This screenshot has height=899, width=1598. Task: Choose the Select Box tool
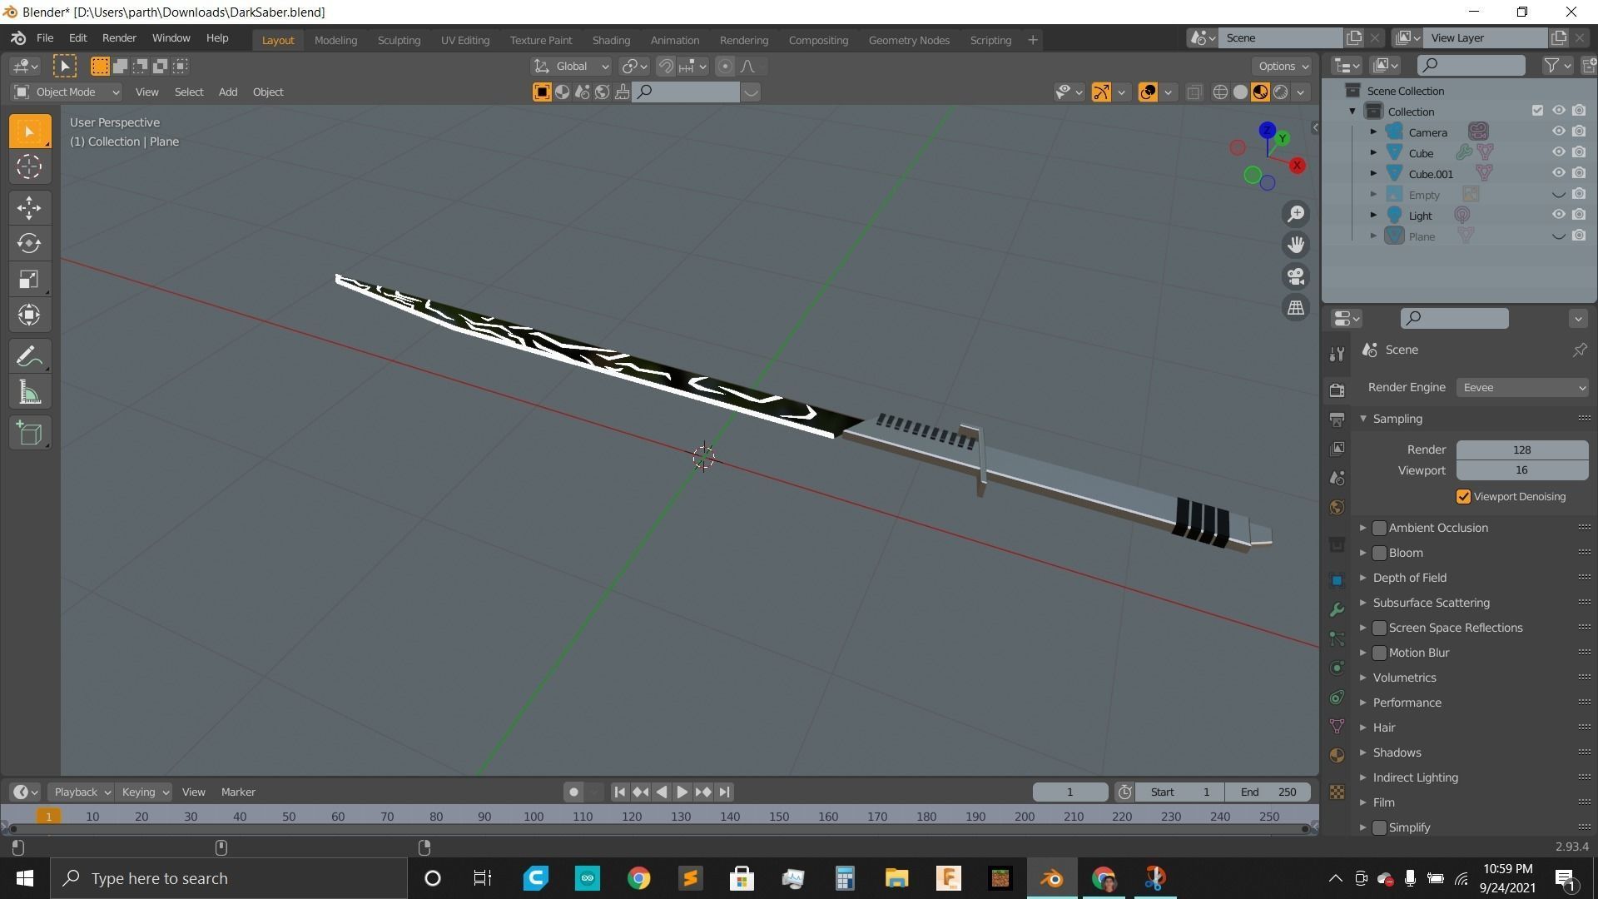[x=30, y=132]
